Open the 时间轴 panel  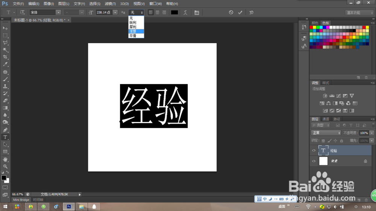[38, 200]
